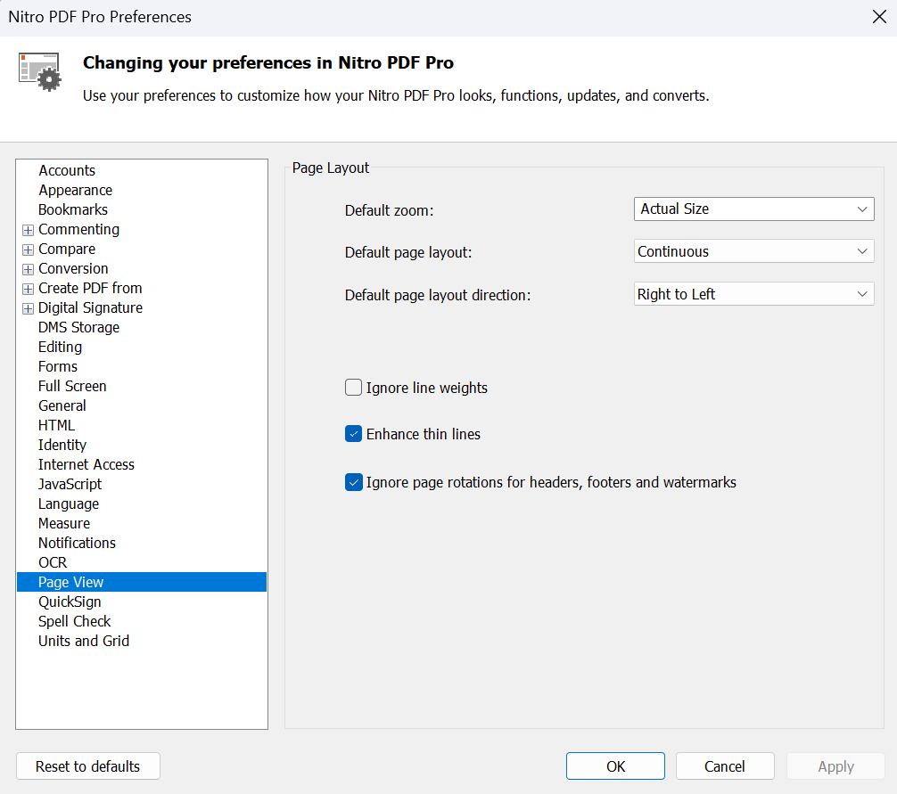Open OCR preferences
The image size is (897, 794).
[53, 562]
